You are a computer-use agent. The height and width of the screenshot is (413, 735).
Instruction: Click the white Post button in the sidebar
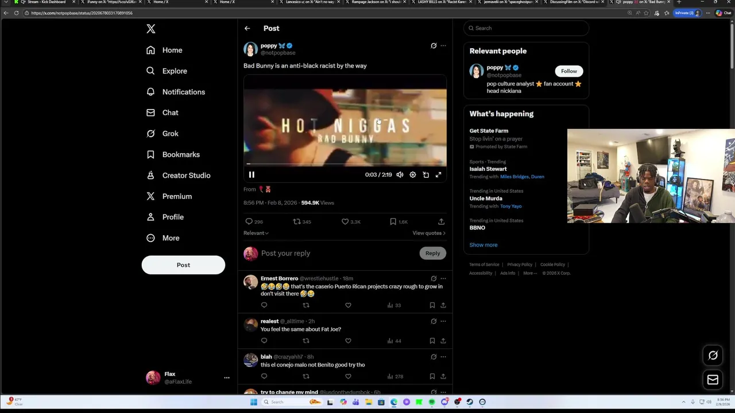[183, 265]
